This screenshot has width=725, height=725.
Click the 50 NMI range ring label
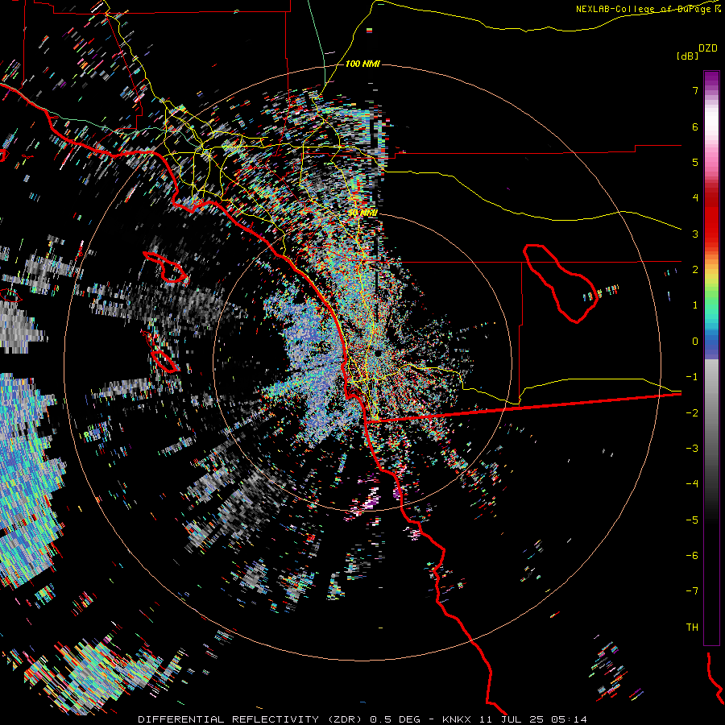point(363,213)
